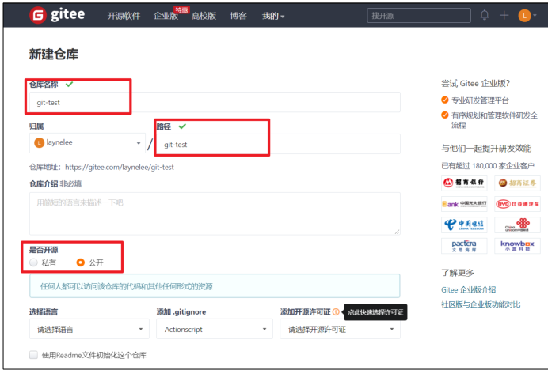Click 已有超过 180,000 家企业客户 text
The width and height of the screenshot is (548, 370).
coord(488,166)
